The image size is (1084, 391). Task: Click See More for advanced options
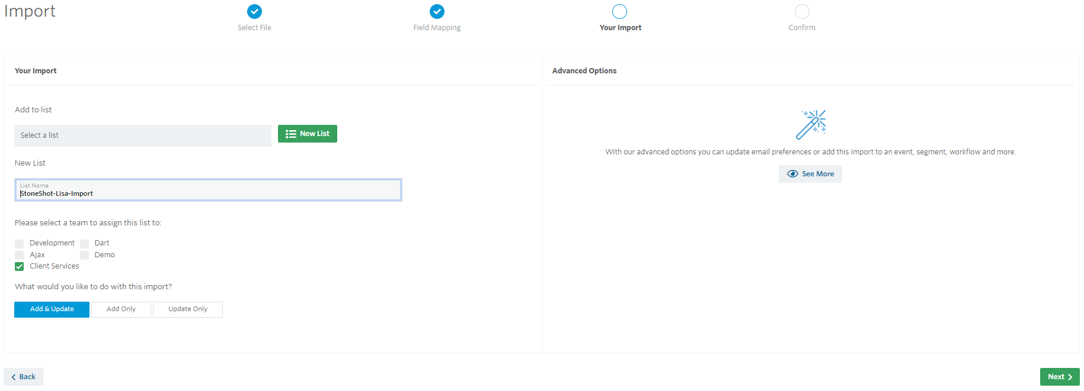click(810, 174)
